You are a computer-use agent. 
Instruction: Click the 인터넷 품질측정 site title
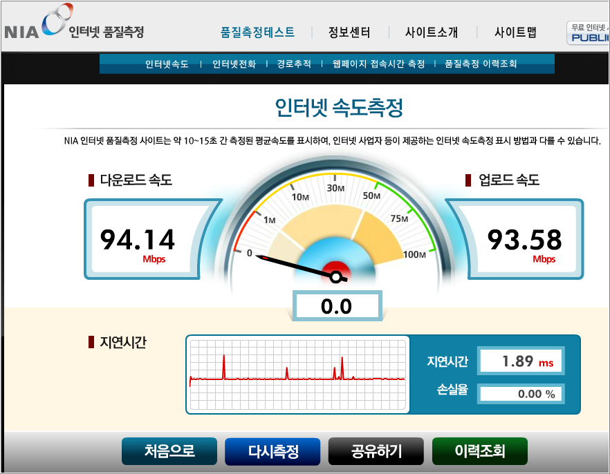[107, 32]
